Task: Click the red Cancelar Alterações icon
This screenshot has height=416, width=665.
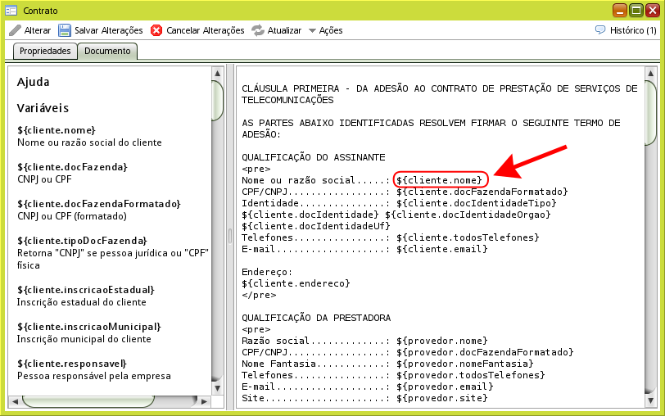Action: point(156,30)
